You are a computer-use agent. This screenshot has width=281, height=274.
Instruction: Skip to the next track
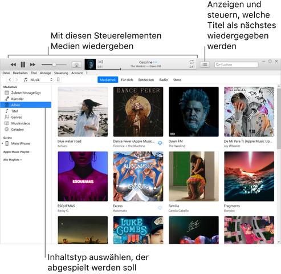point(32,65)
